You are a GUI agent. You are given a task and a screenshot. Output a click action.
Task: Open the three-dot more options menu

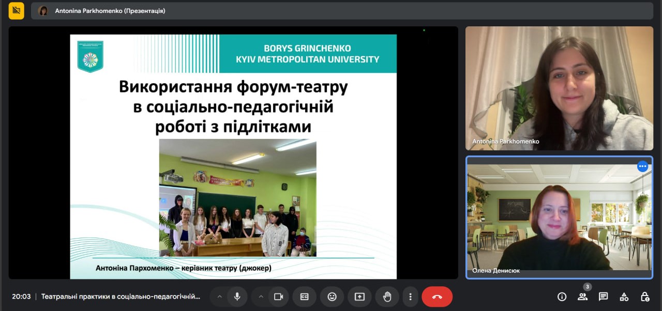click(x=410, y=297)
